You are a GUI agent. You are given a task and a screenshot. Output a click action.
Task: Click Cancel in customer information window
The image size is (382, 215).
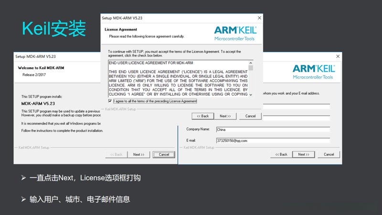click(329, 154)
